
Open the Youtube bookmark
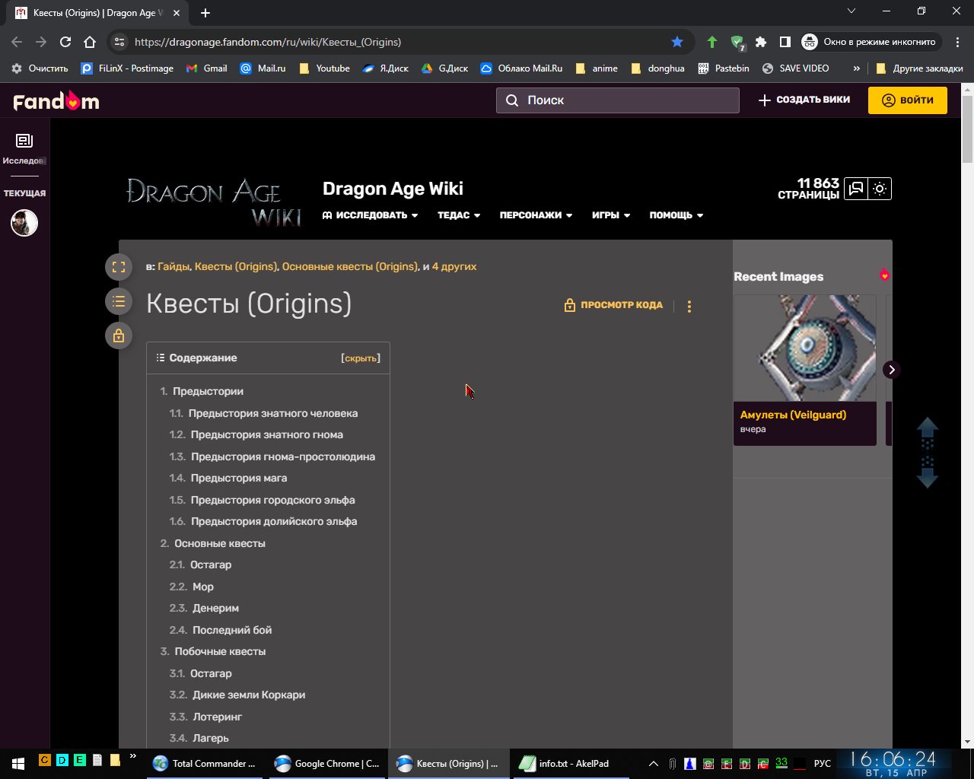[x=325, y=68]
